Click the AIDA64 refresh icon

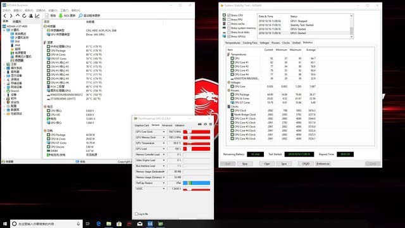[x=24, y=16]
